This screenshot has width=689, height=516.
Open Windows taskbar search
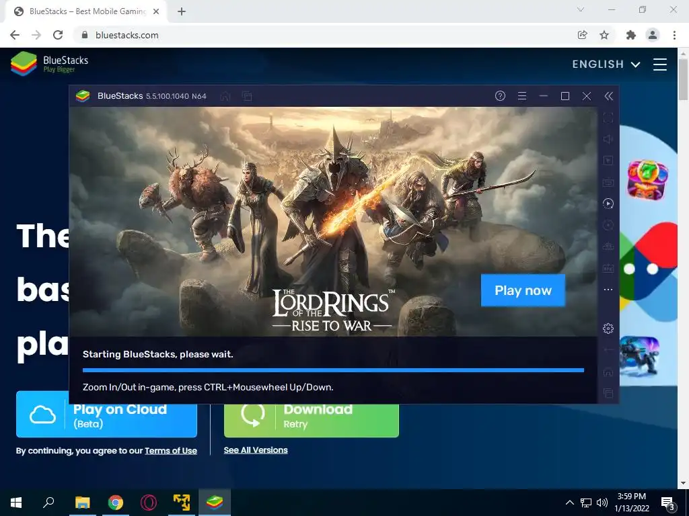(x=48, y=503)
